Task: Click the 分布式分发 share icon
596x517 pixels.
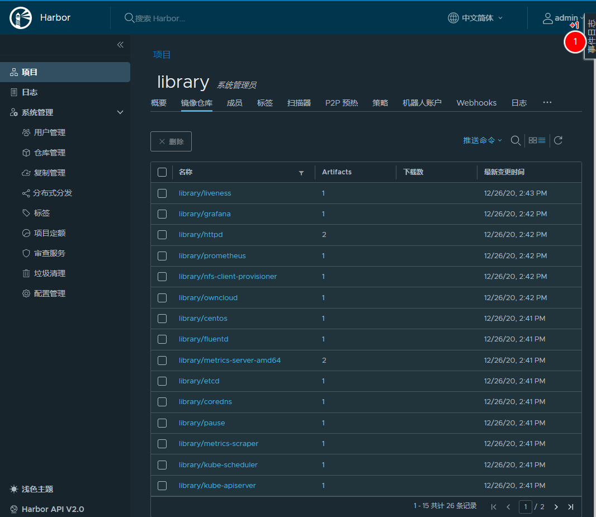Action: pos(26,193)
